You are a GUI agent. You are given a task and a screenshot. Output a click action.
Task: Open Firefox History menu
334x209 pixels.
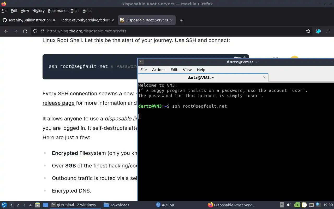(38, 11)
